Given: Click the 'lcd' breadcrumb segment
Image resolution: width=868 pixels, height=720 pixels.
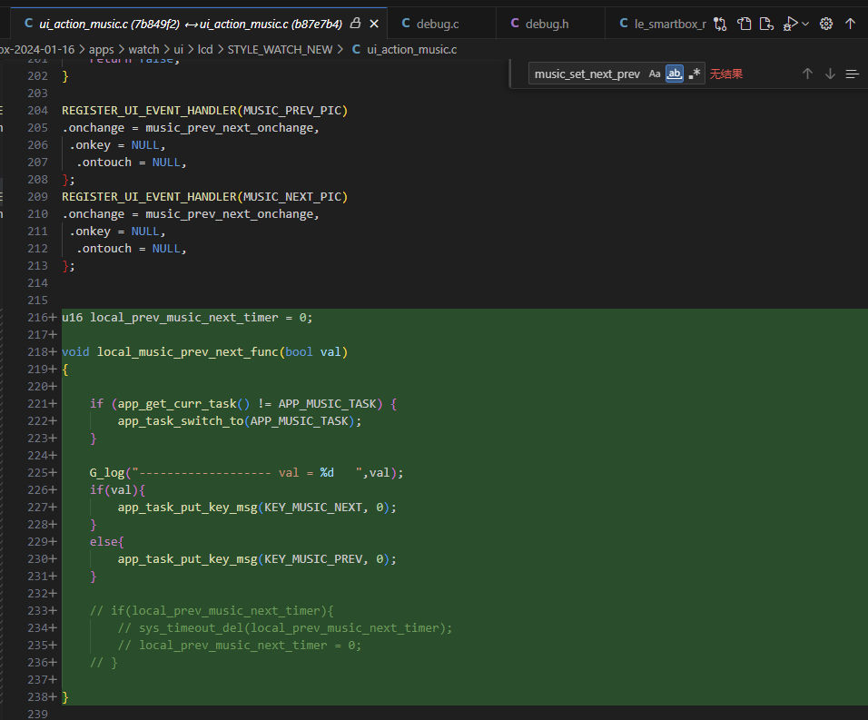Looking at the screenshot, I should point(205,49).
